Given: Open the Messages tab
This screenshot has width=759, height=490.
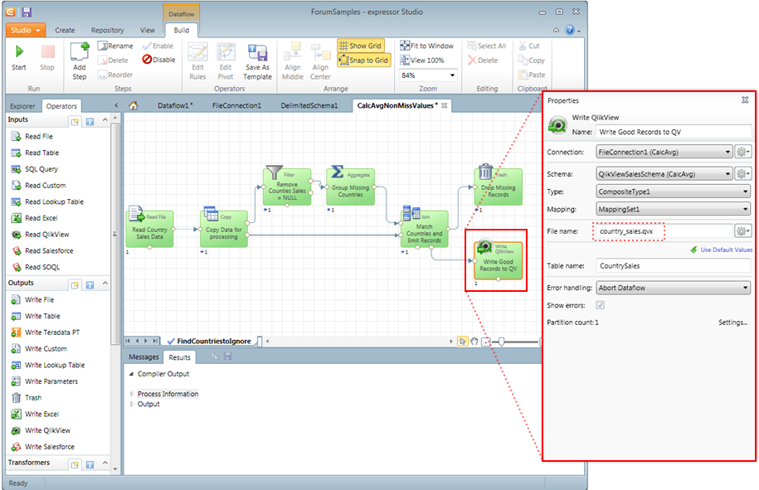Looking at the screenshot, I should (143, 357).
